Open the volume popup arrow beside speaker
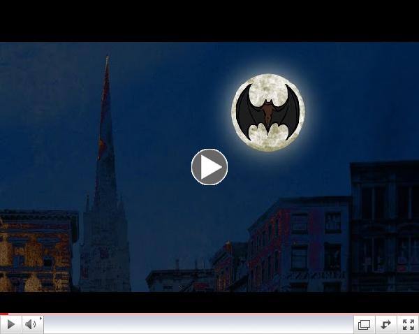419x334 pixels. [41, 318]
